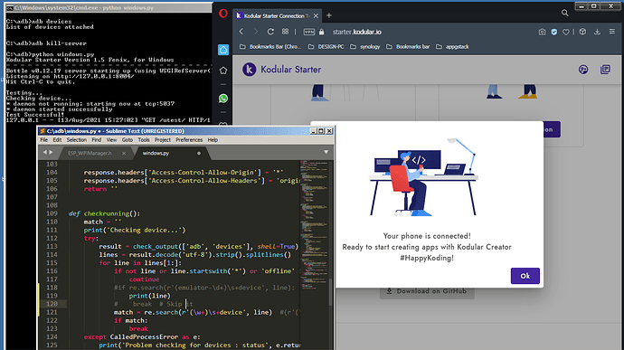The width and height of the screenshot is (624, 350).
Task: Open the DESIGN-PC bookmark folder
Action: click(326, 47)
